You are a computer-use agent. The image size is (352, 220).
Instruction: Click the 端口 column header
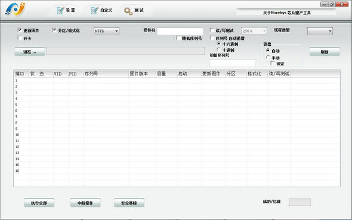21,74
